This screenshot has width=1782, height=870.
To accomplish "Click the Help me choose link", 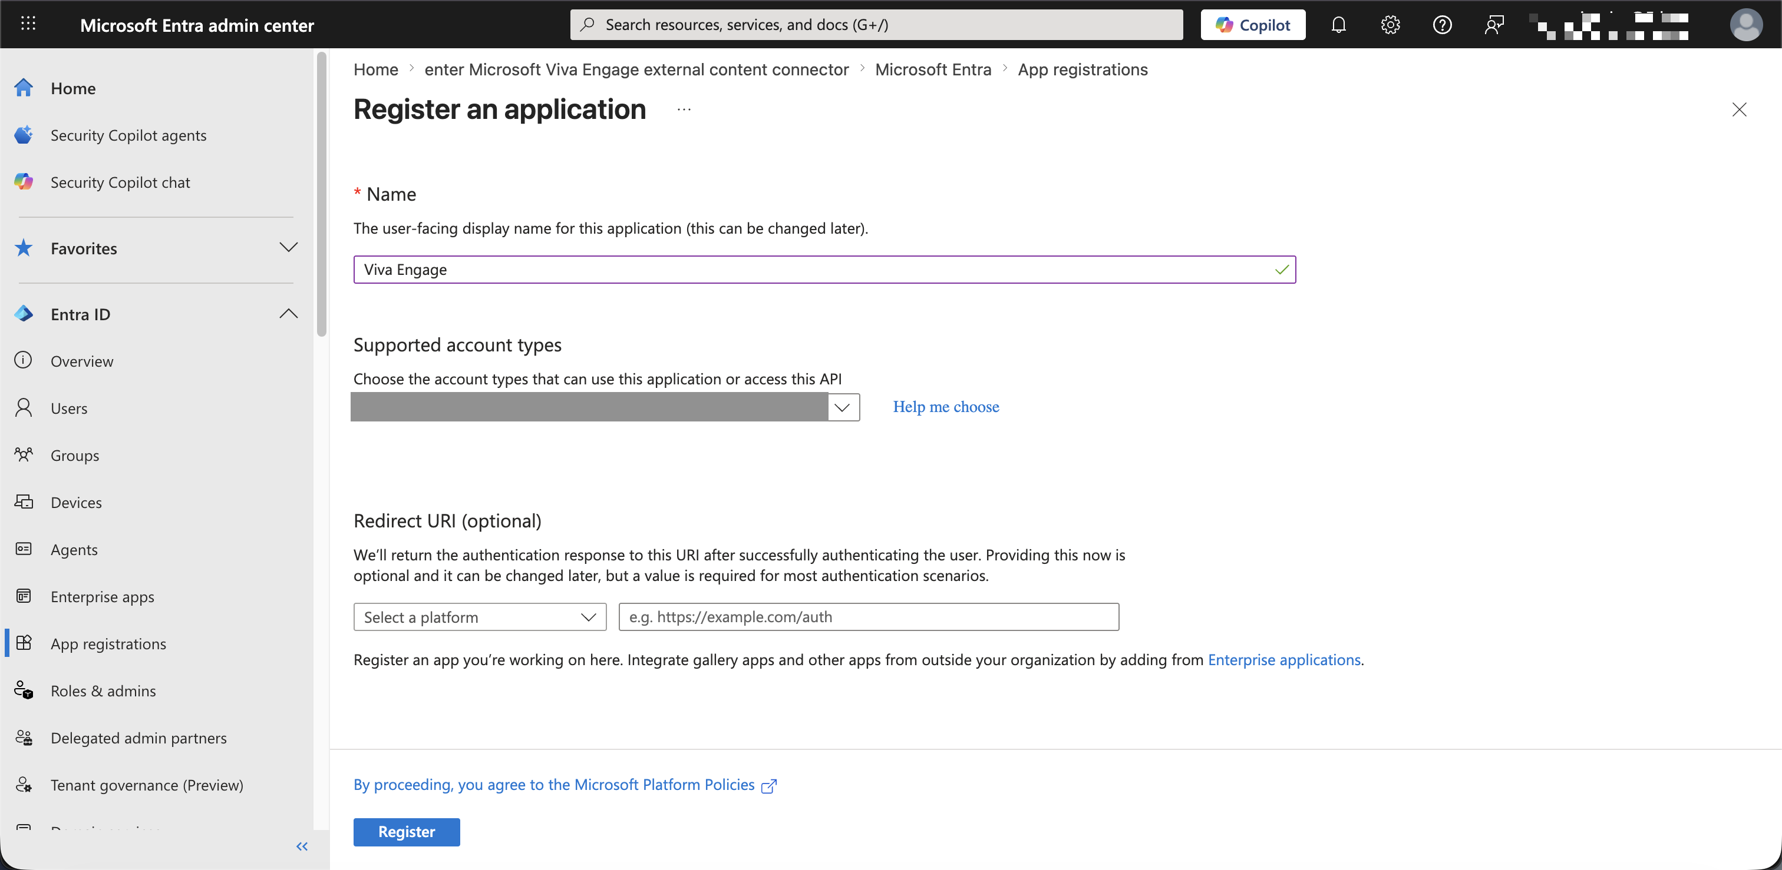I will click(x=946, y=406).
